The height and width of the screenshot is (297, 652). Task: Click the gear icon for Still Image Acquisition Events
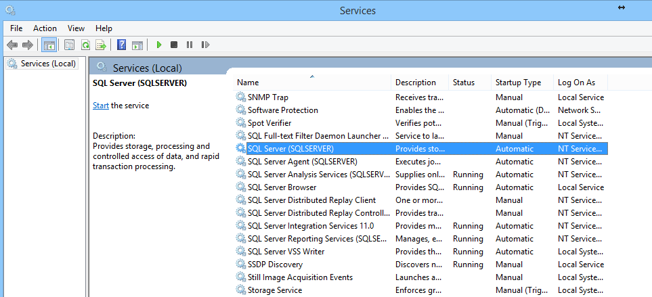pyautogui.click(x=240, y=277)
